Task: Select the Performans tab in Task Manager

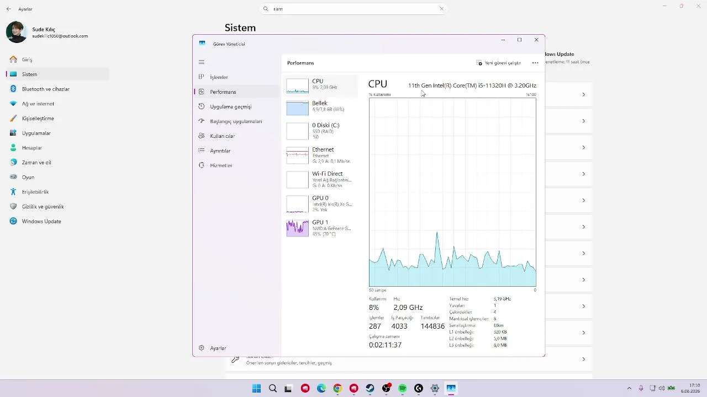Action: pos(238,92)
